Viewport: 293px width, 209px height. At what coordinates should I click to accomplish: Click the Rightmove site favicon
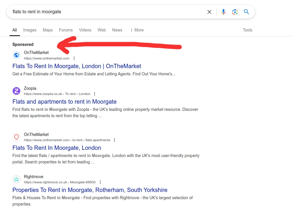point(16,179)
